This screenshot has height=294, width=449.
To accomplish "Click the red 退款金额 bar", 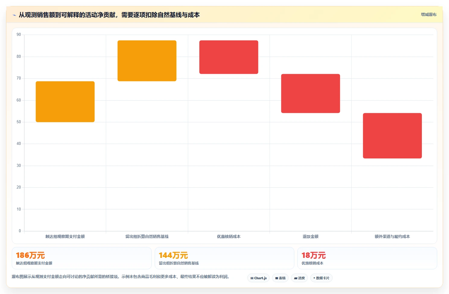I will click(311, 93).
